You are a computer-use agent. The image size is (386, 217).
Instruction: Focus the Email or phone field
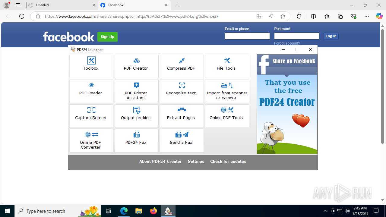pyautogui.click(x=247, y=36)
